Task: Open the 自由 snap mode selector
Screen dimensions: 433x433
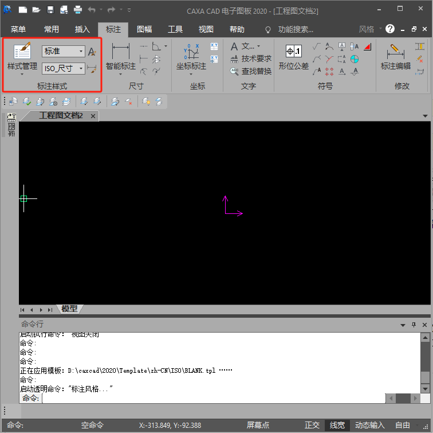Action: coord(402,425)
